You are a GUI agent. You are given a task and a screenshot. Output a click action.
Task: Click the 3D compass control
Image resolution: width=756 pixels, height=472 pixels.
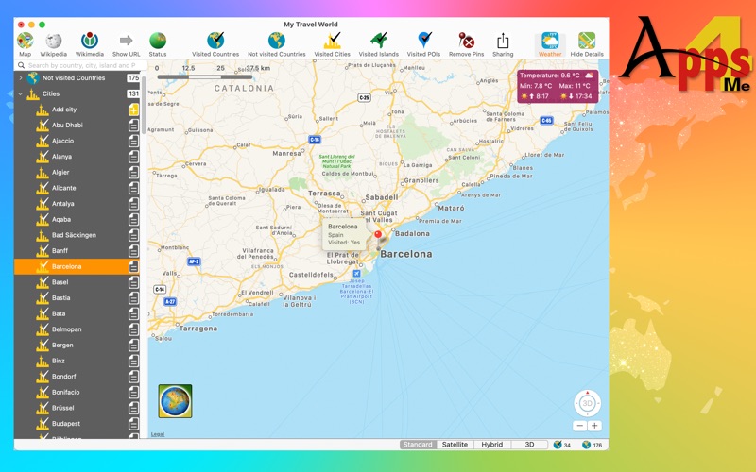[x=587, y=403]
